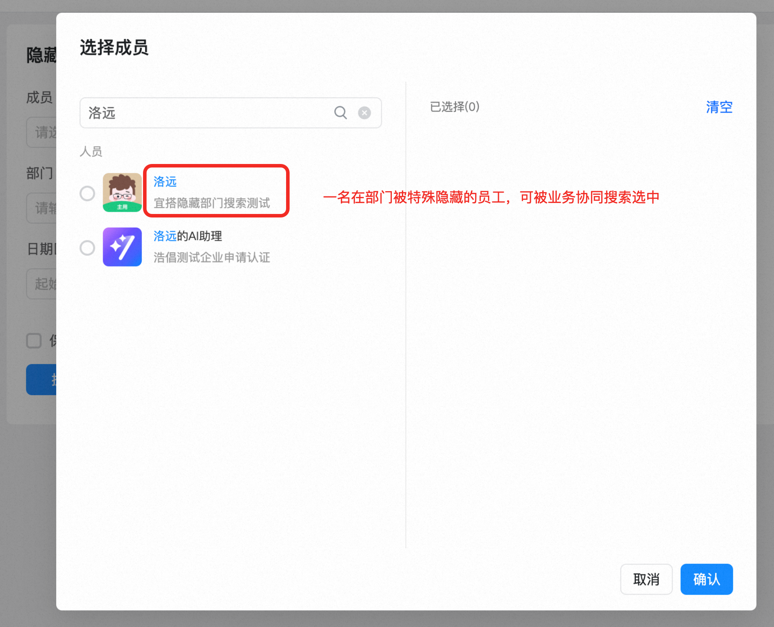Select the radio button for 洛远的AI助理
Screen dimensions: 774x627
(87, 248)
